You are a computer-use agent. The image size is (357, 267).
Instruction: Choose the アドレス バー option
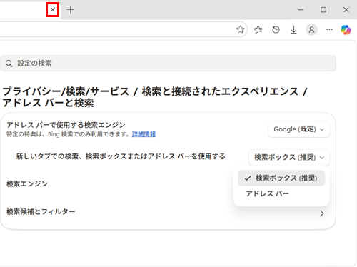281,193
